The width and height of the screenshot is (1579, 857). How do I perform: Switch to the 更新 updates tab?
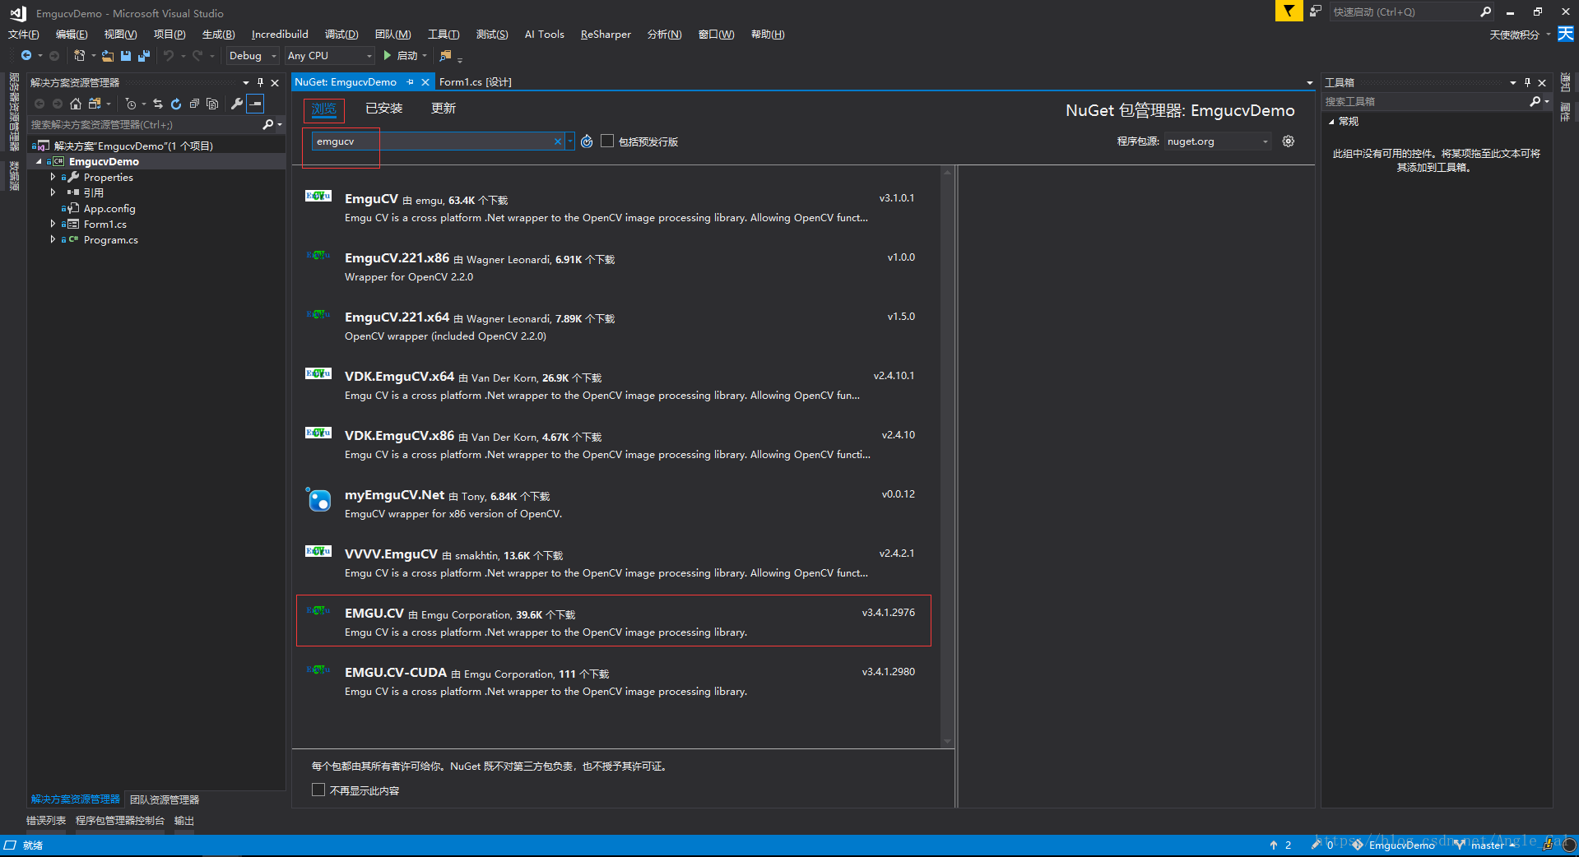pos(443,109)
